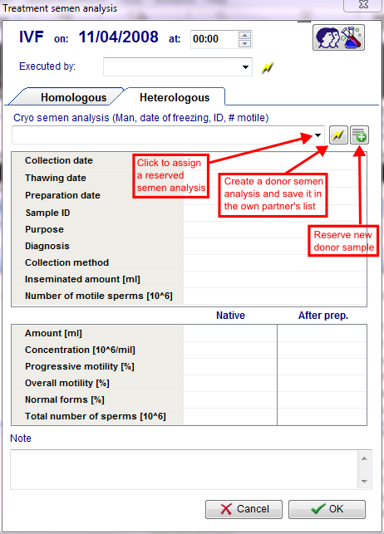384x534 pixels.
Task: Select the Heterologous tab
Action: click(175, 97)
